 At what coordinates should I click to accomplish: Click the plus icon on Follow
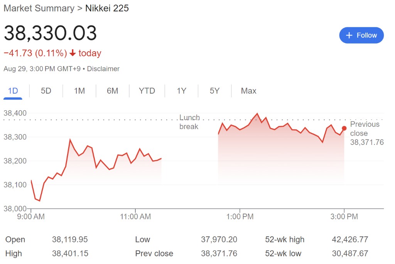349,35
